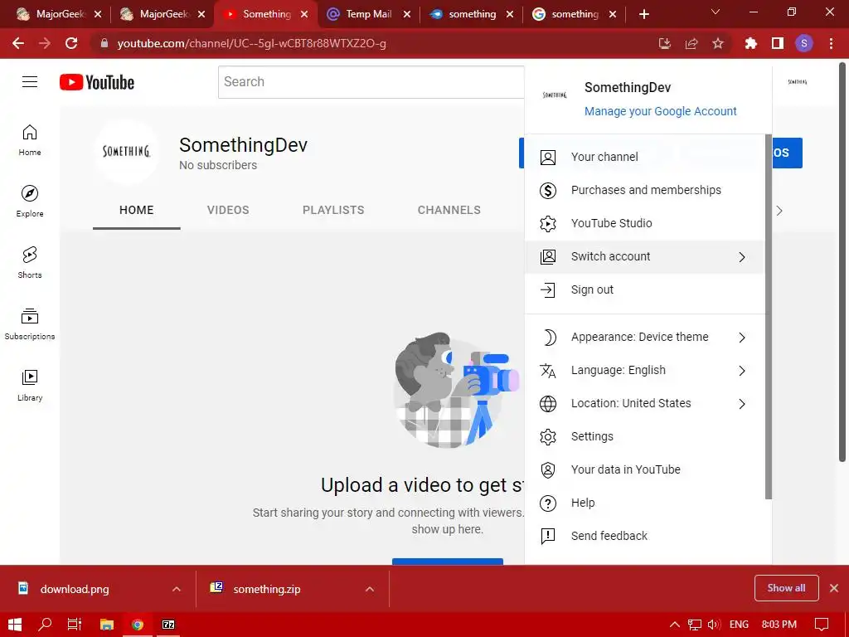Open the volume control in tray
The width and height of the screenshot is (849, 637).
click(x=714, y=625)
